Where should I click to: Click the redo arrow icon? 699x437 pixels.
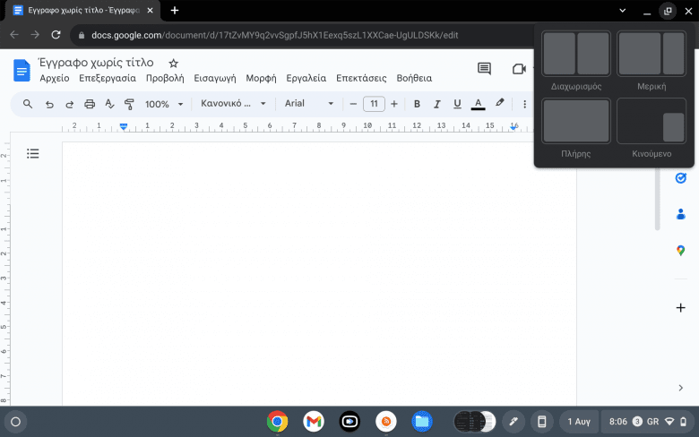pos(69,104)
